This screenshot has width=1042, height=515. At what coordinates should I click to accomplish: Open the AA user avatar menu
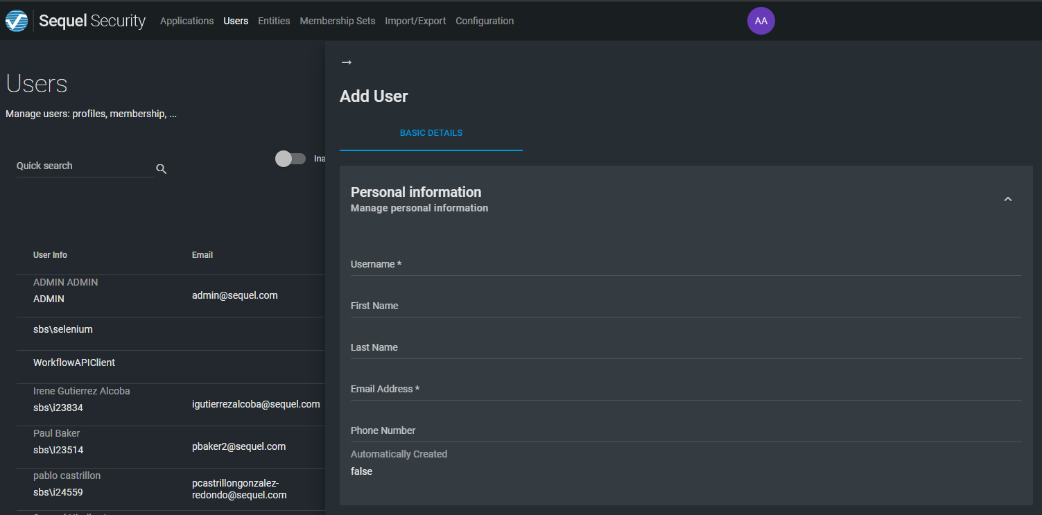click(761, 21)
